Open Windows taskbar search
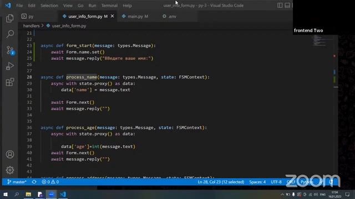355x199 pixels. (17, 194)
